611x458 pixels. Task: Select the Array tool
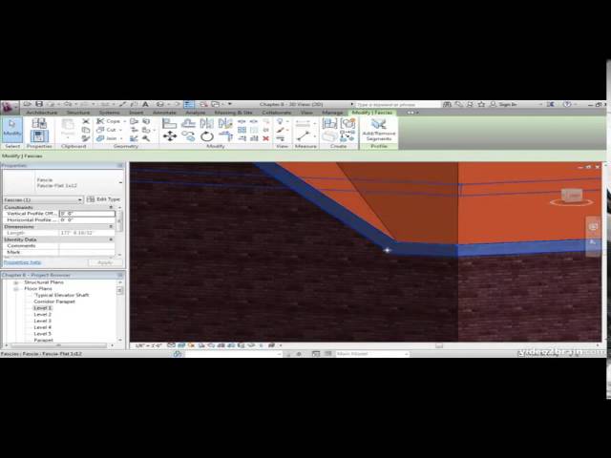click(242, 130)
